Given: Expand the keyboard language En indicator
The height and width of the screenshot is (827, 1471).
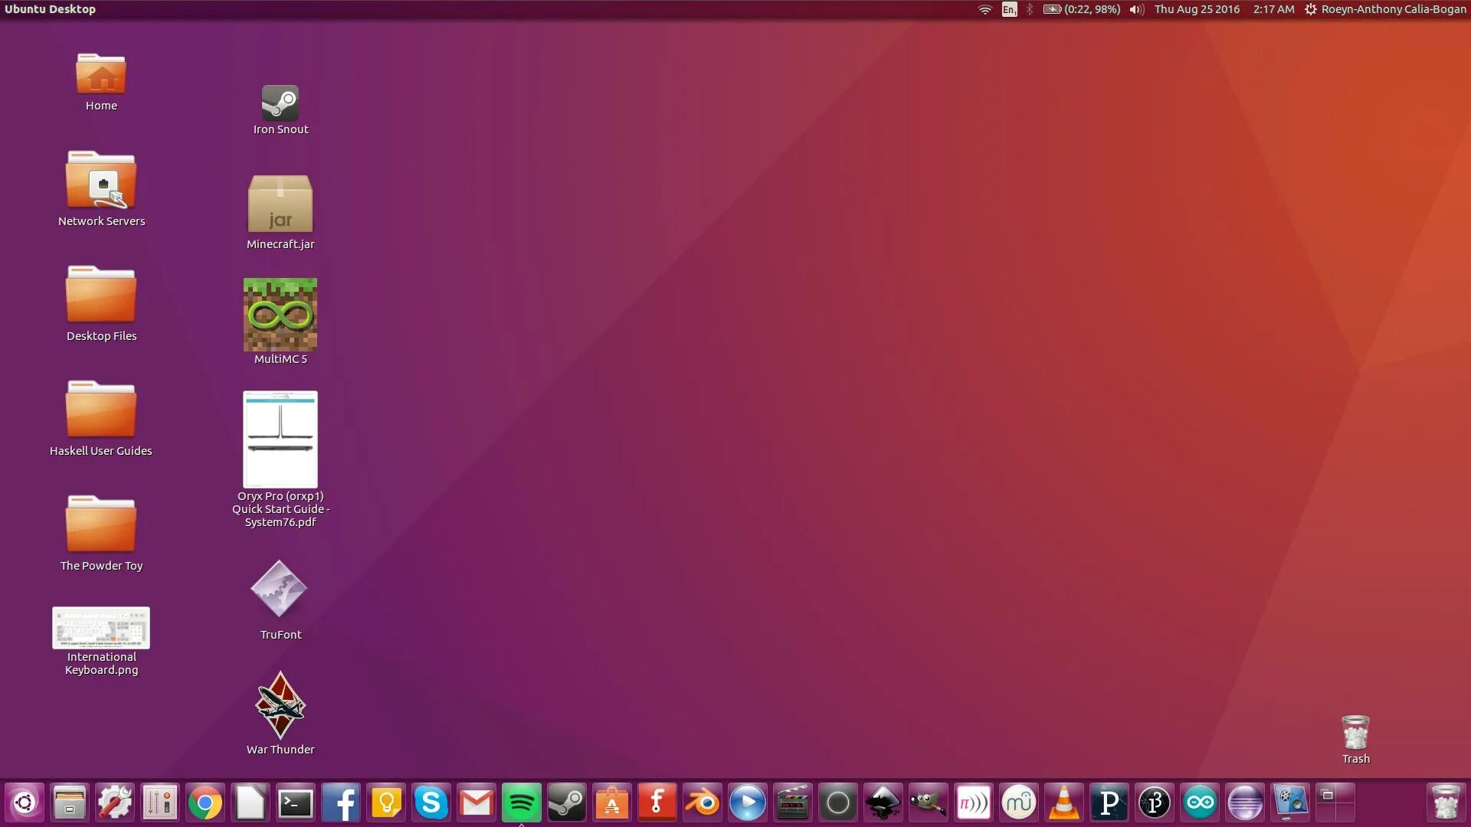Looking at the screenshot, I should pos(1009,9).
